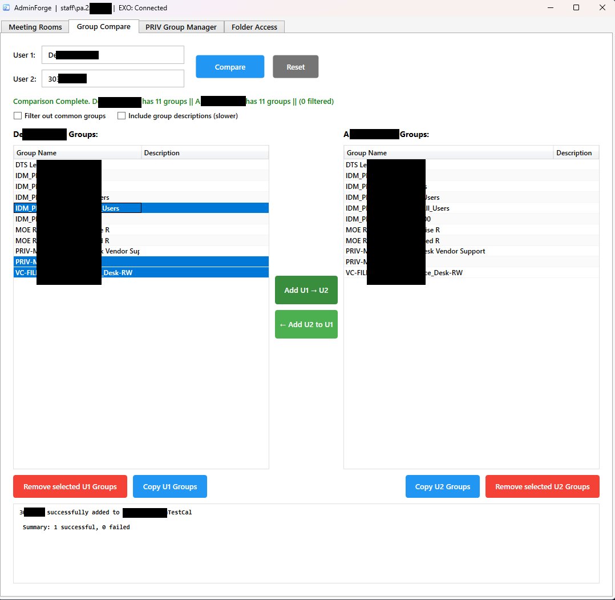Click the User 1 input field
Screen dimensions: 615x600
113,55
